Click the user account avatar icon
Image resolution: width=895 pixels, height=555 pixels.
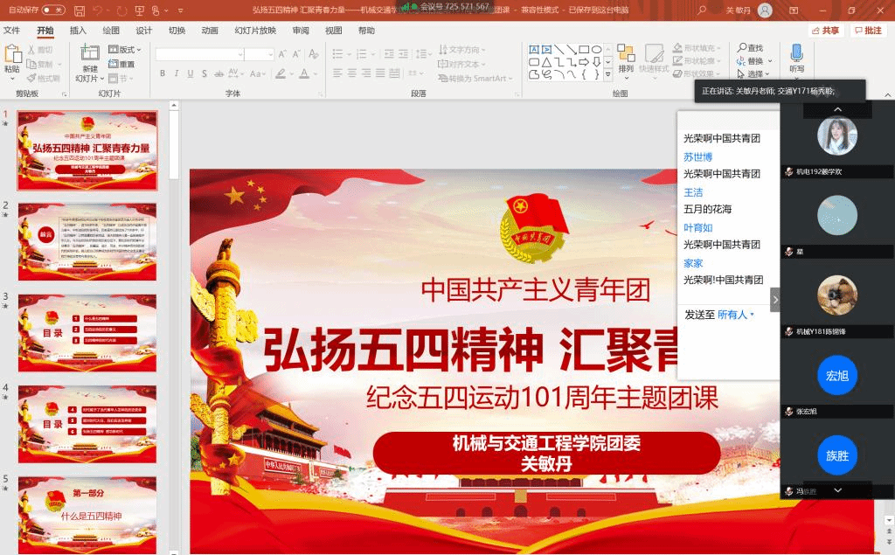point(765,10)
